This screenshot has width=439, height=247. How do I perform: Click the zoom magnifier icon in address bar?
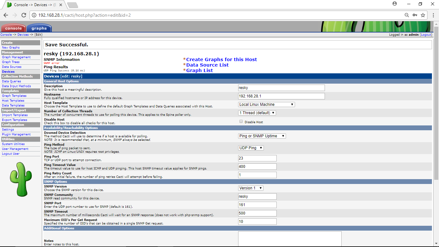407,15
